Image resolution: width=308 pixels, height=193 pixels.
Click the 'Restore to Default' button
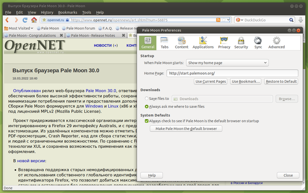tap(282, 81)
